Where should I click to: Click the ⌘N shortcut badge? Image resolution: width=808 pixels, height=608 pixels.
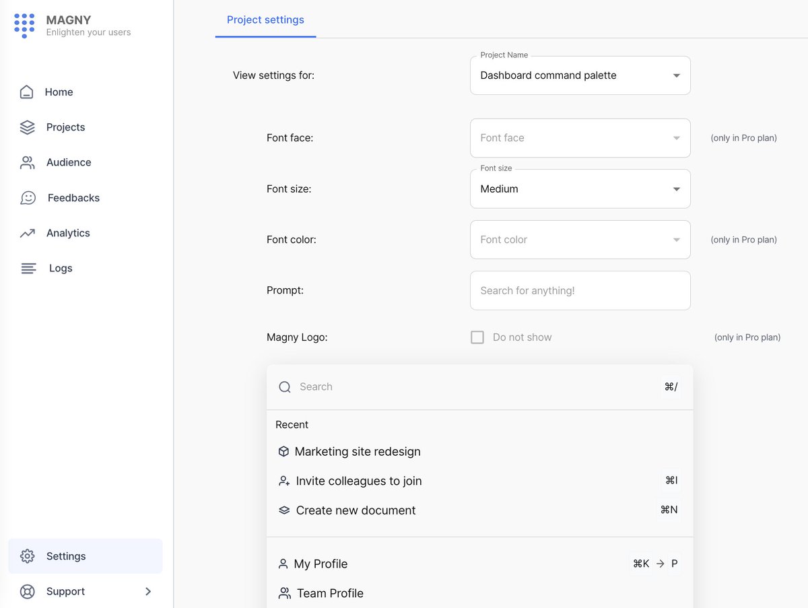tap(669, 510)
